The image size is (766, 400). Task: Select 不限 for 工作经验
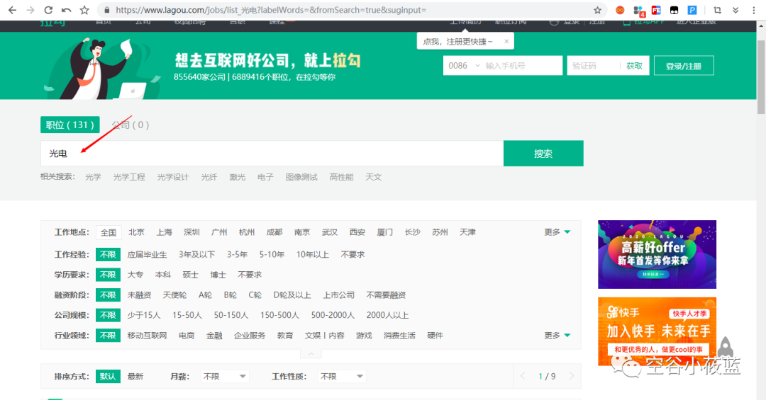pos(108,255)
